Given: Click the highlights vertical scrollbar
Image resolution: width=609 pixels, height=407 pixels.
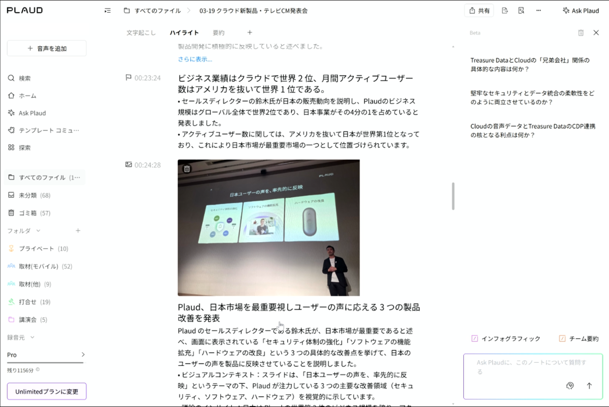Looking at the screenshot, I should (x=453, y=196).
